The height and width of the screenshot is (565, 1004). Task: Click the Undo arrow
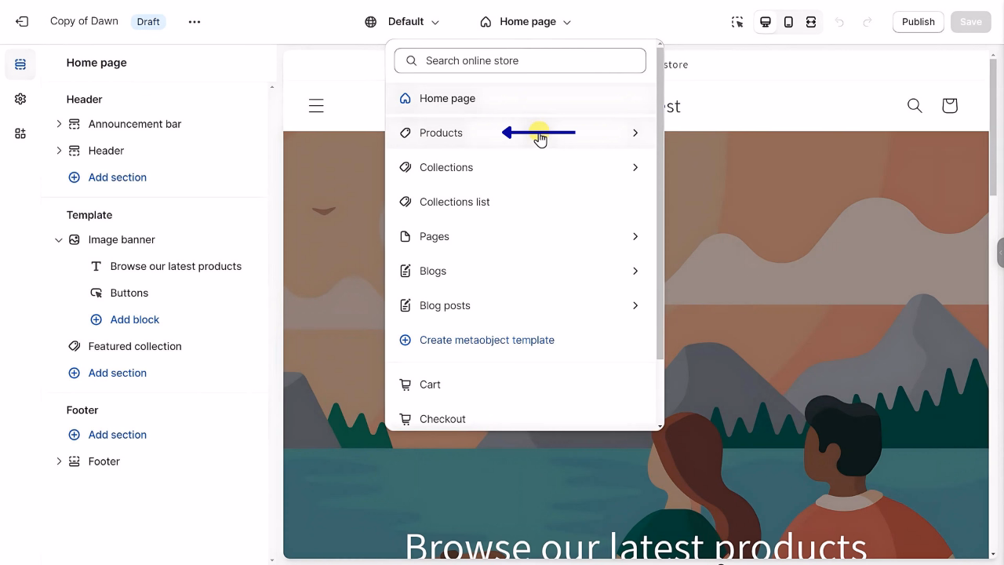[839, 22]
